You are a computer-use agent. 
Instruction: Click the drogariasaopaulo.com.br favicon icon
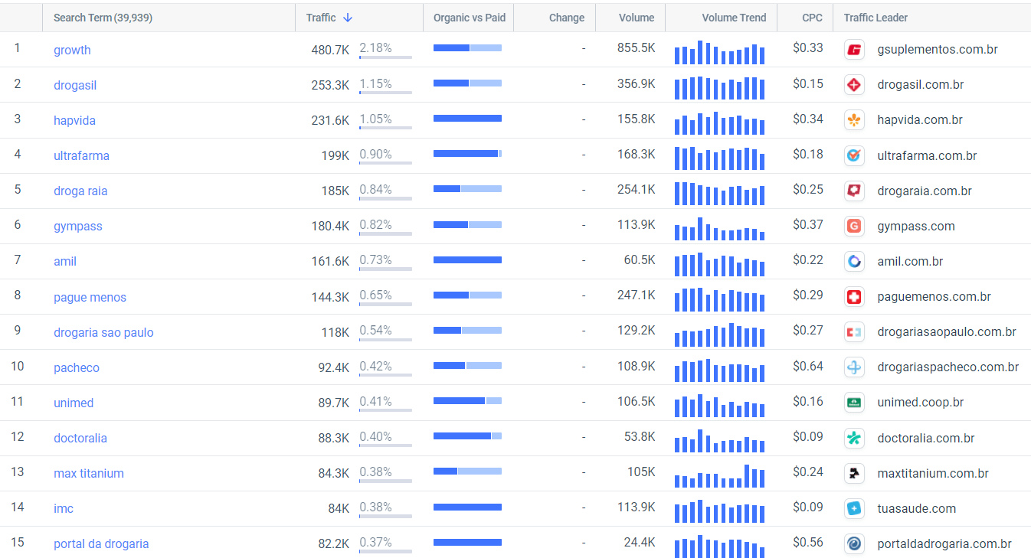854,332
